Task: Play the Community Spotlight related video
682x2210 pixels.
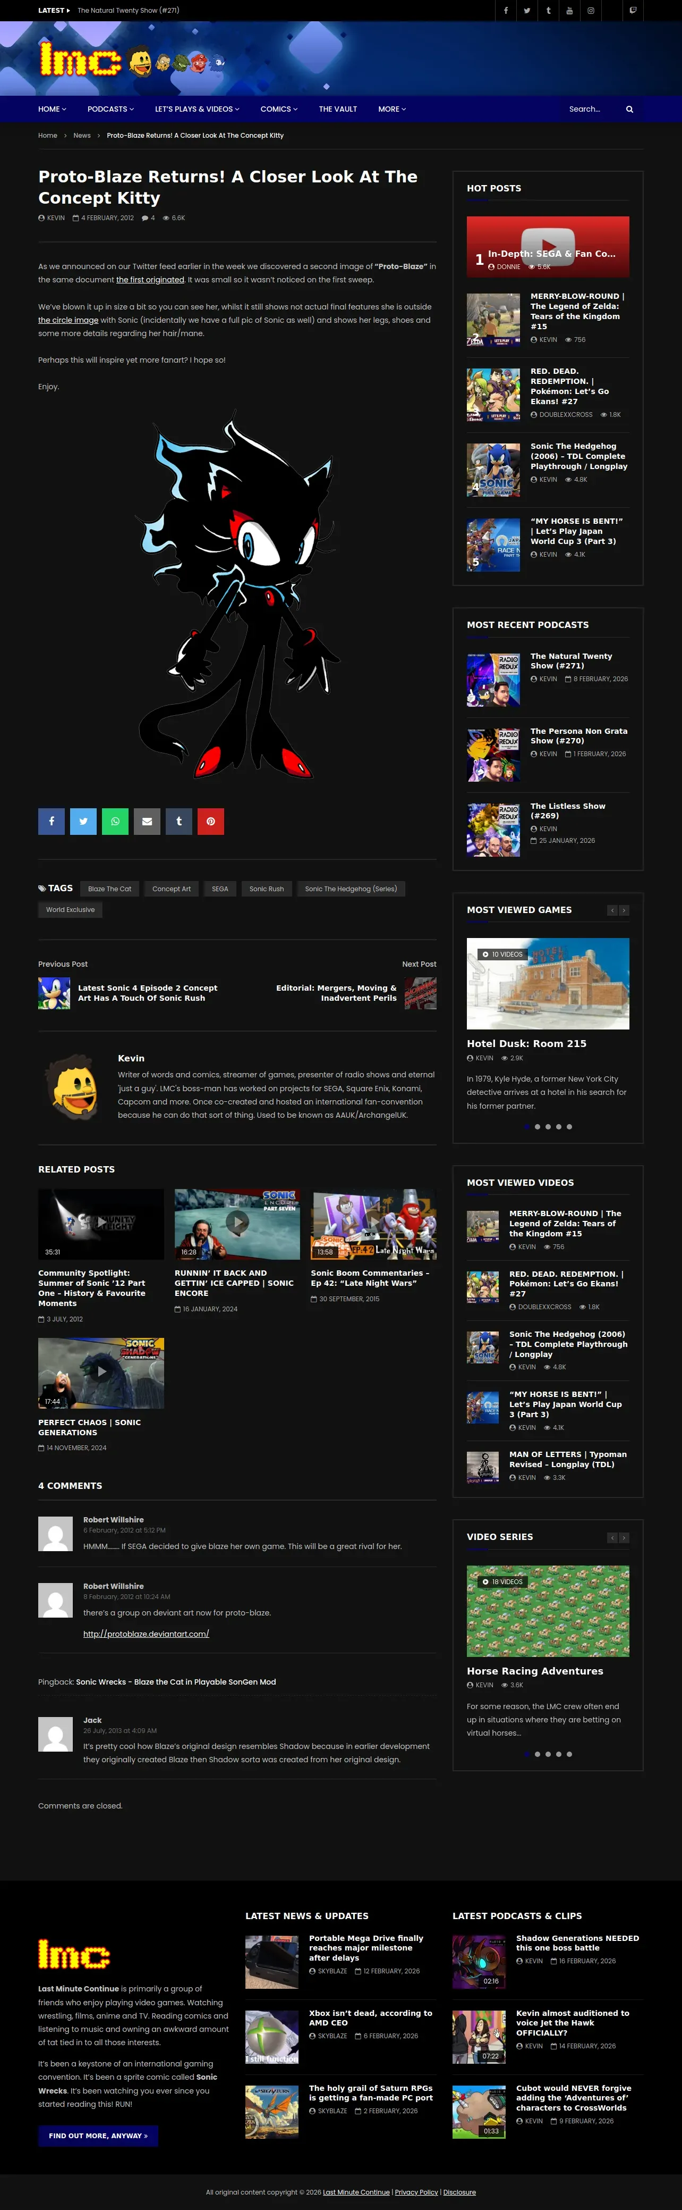Action: click(101, 1224)
